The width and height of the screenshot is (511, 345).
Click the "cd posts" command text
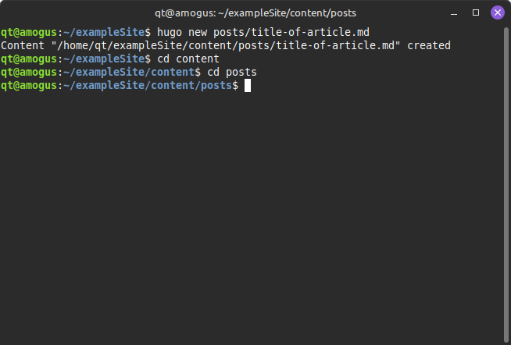pyautogui.click(x=232, y=72)
